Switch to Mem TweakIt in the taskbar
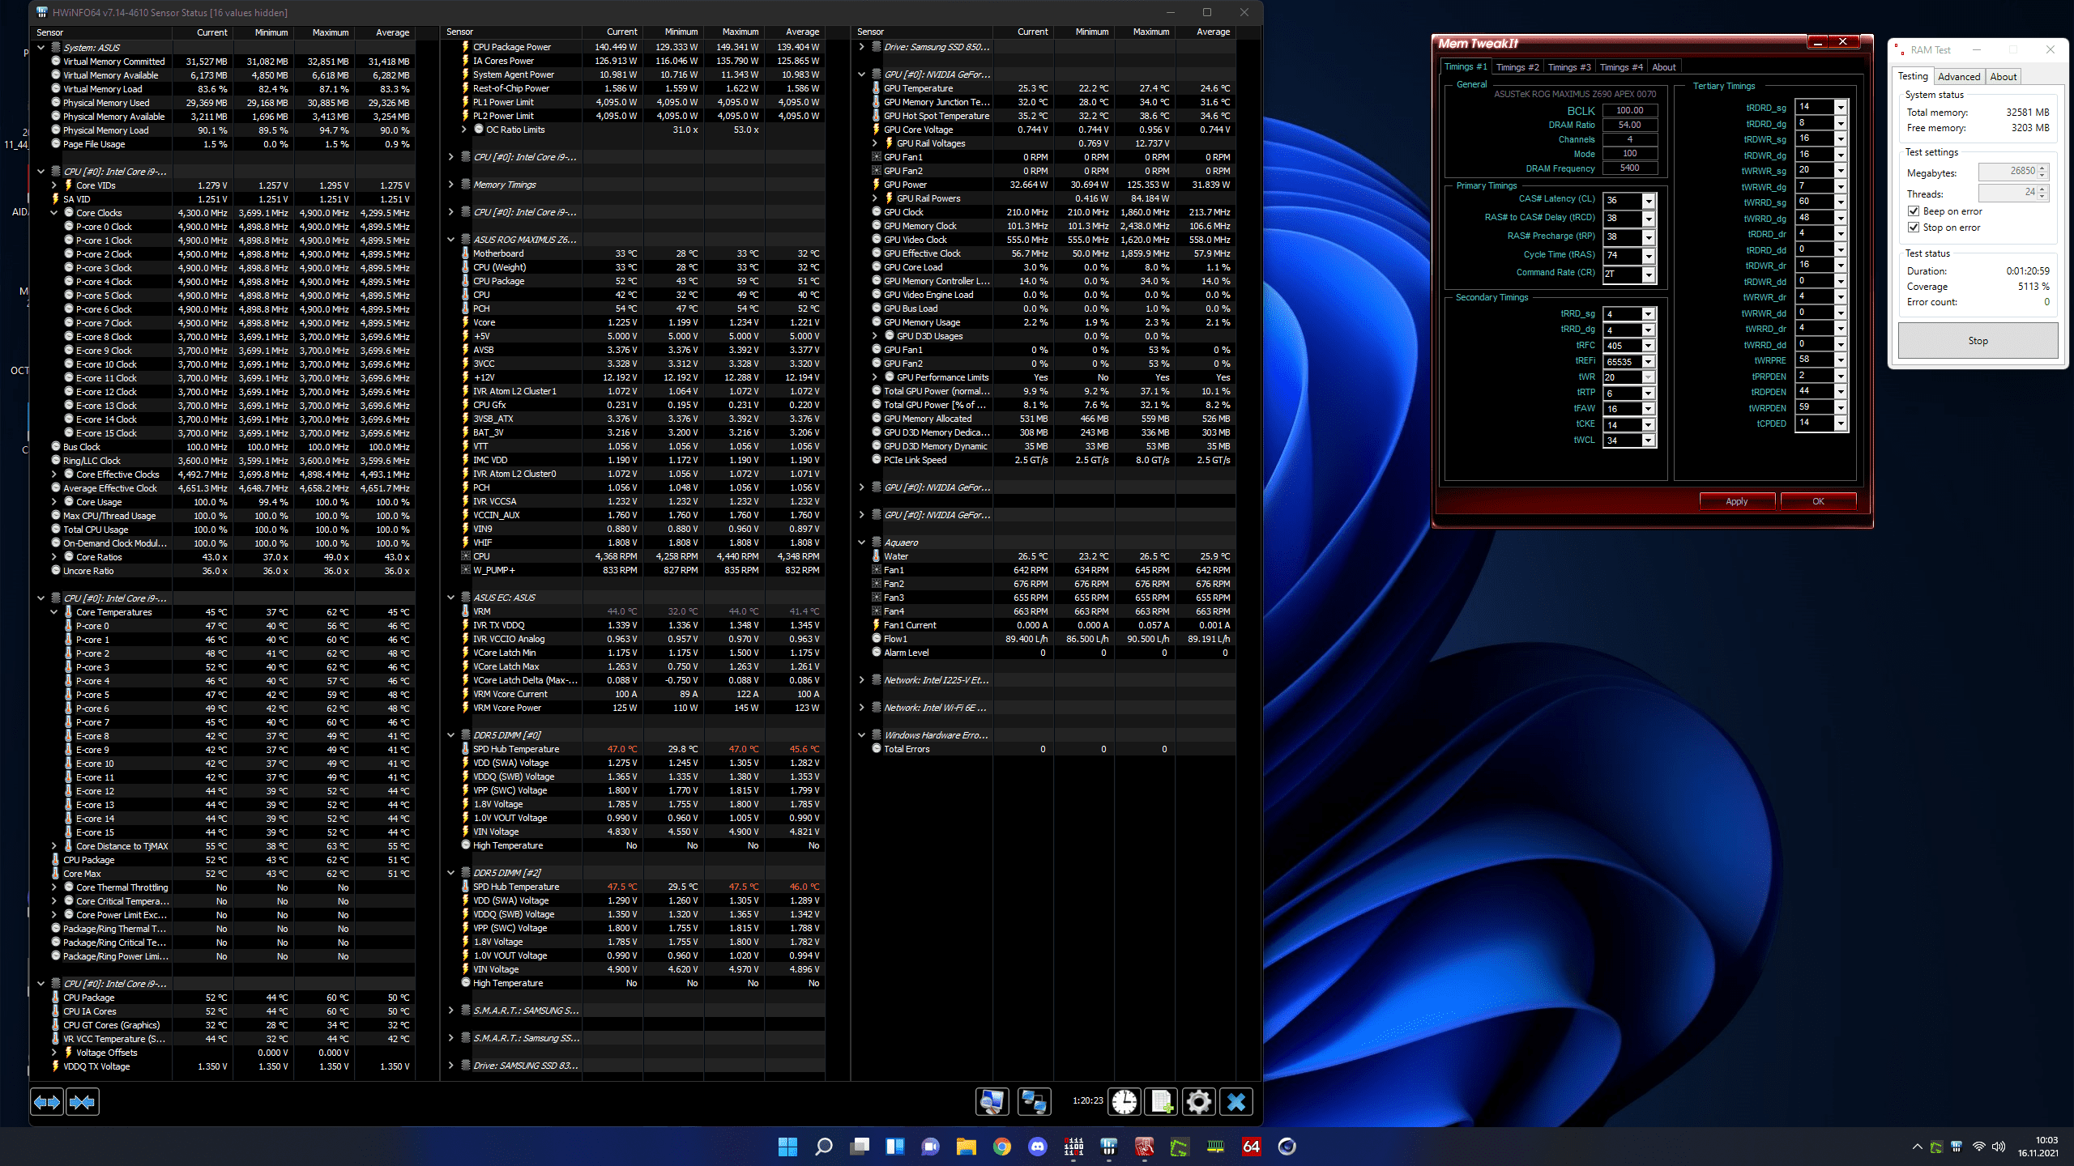This screenshot has width=2074, height=1166. click(1144, 1147)
